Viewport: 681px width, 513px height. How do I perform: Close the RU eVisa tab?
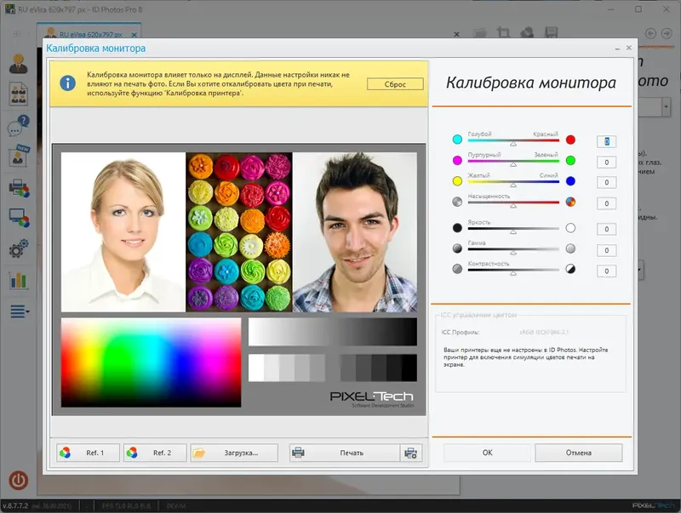(x=134, y=35)
